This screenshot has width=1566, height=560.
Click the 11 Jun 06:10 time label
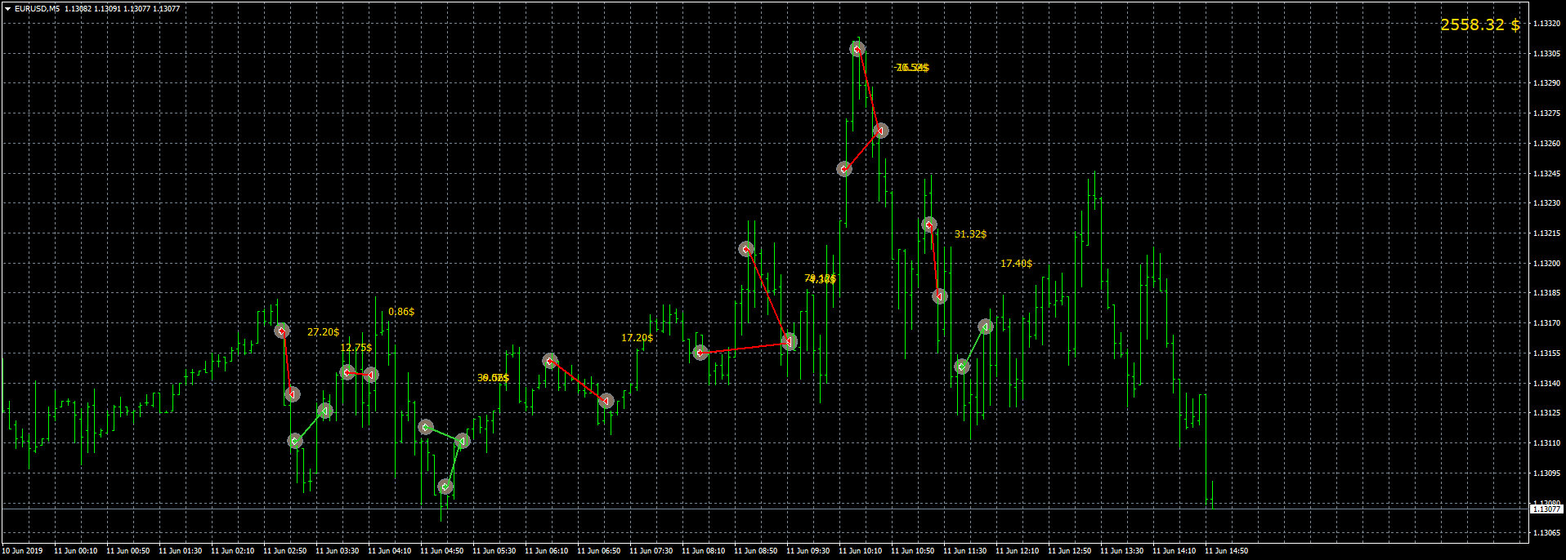[x=546, y=551]
